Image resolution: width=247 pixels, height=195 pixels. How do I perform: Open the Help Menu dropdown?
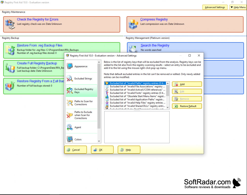click(x=238, y=7)
